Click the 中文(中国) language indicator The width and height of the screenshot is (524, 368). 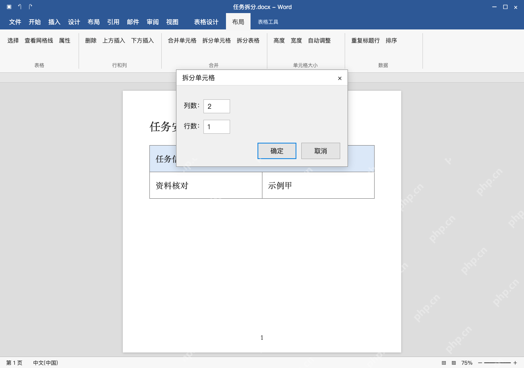click(45, 363)
